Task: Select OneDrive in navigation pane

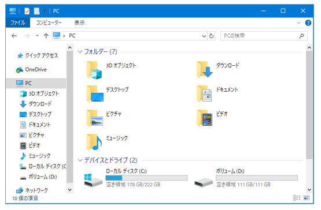Action: click(x=31, y=70)
